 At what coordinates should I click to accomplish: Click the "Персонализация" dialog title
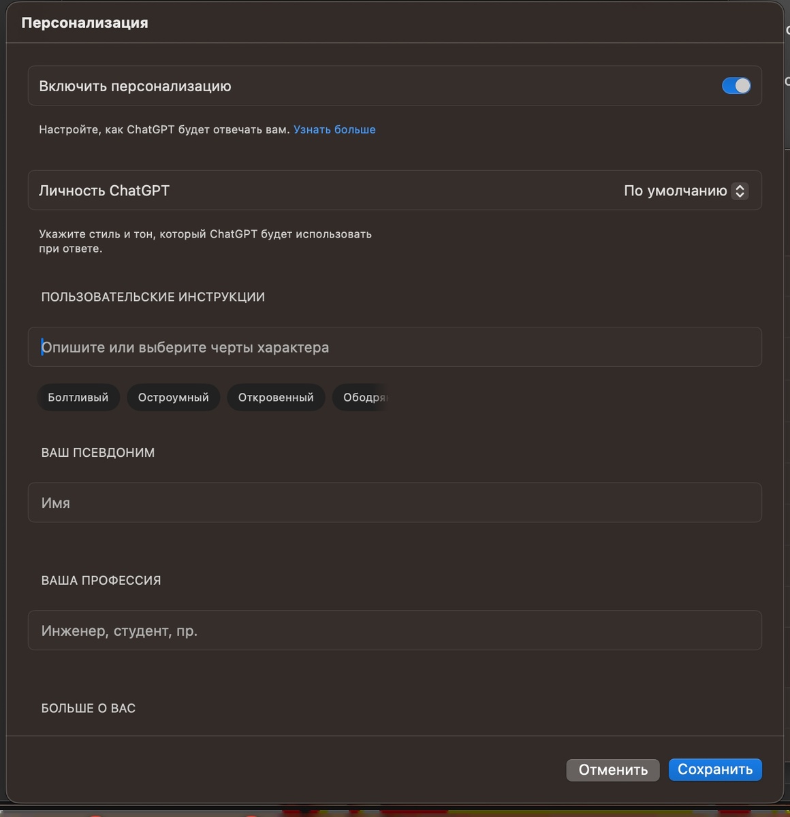(84, 22)
